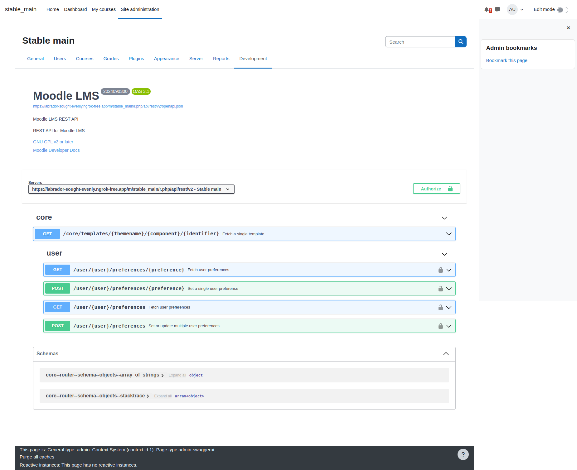The width and height of the screenshot is (577, 470).
Task: Expand GET /user/{user}/preferences chevron
Action: tap(449, 307)
